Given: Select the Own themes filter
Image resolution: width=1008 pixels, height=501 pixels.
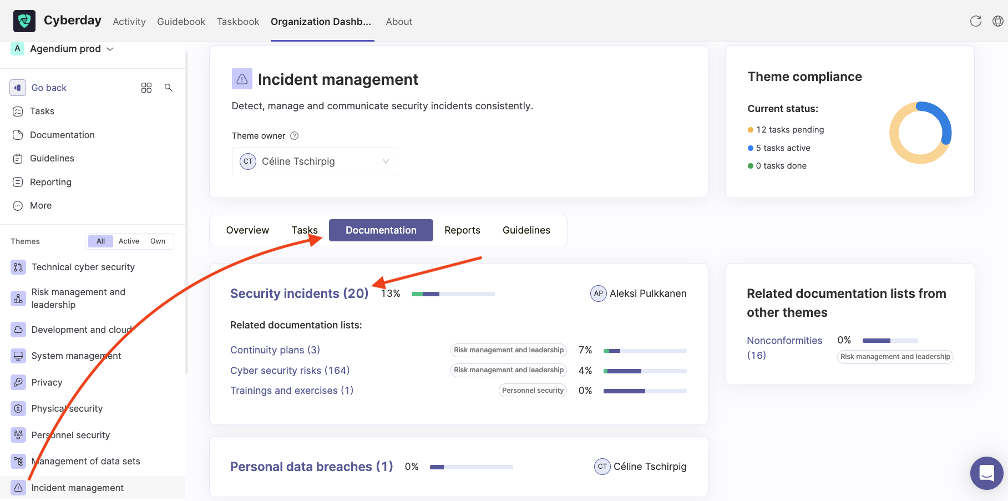Looking at the screenshot, I should (x=158, y=241).
